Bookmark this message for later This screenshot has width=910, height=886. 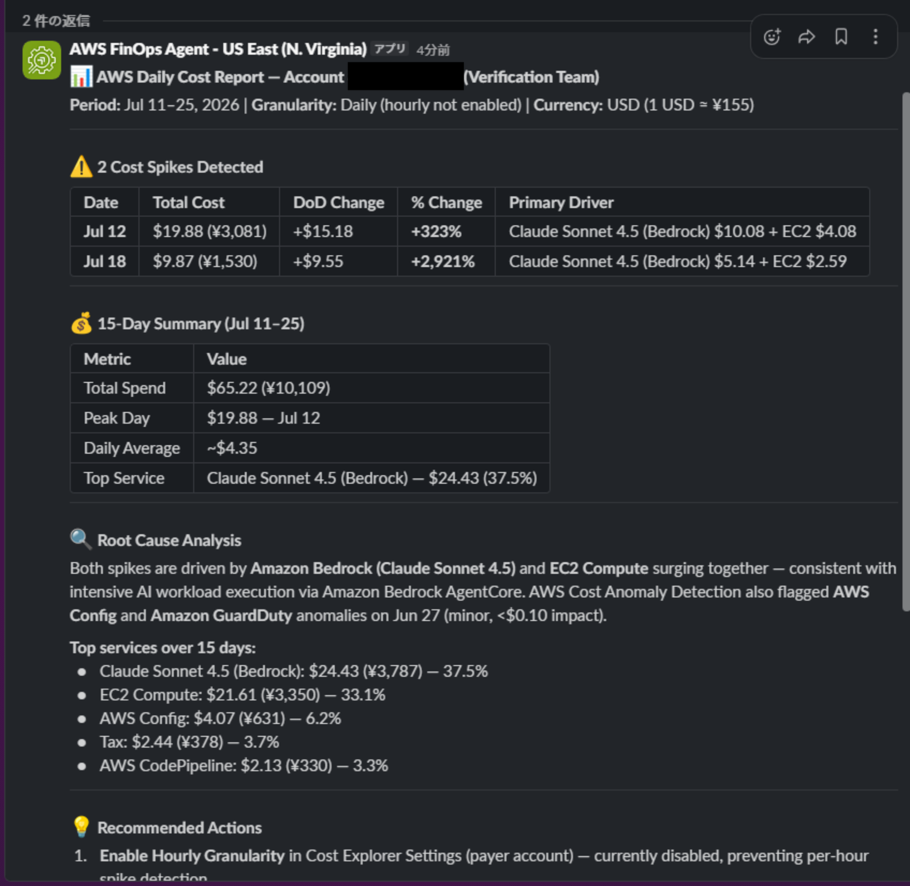pos(841,37)
